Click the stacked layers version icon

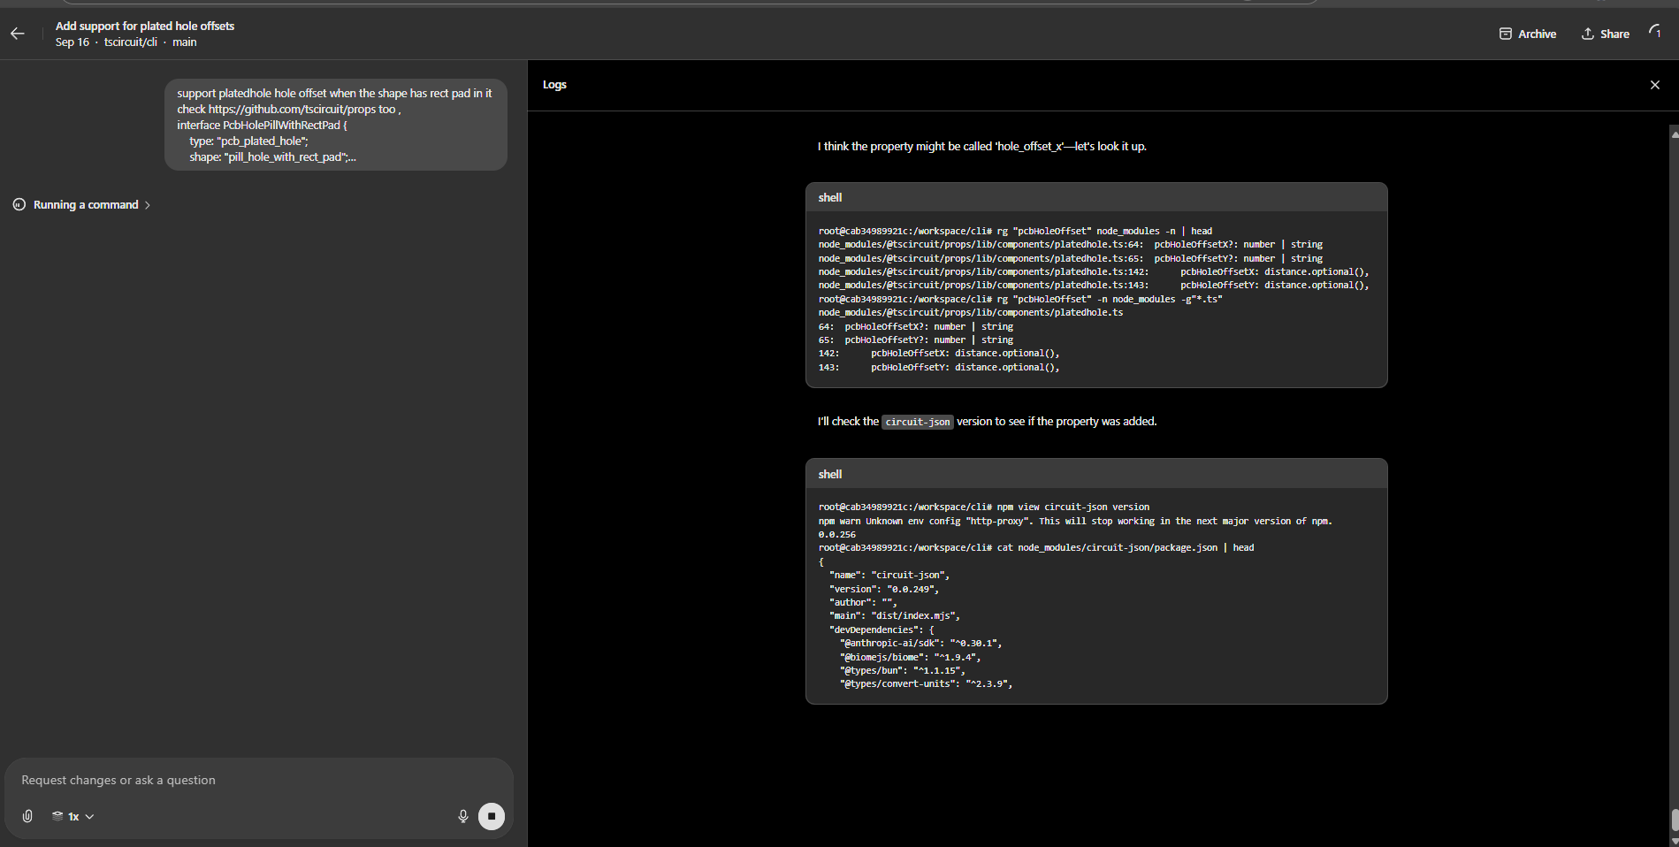pyautogui.click(x=57, y=816)
